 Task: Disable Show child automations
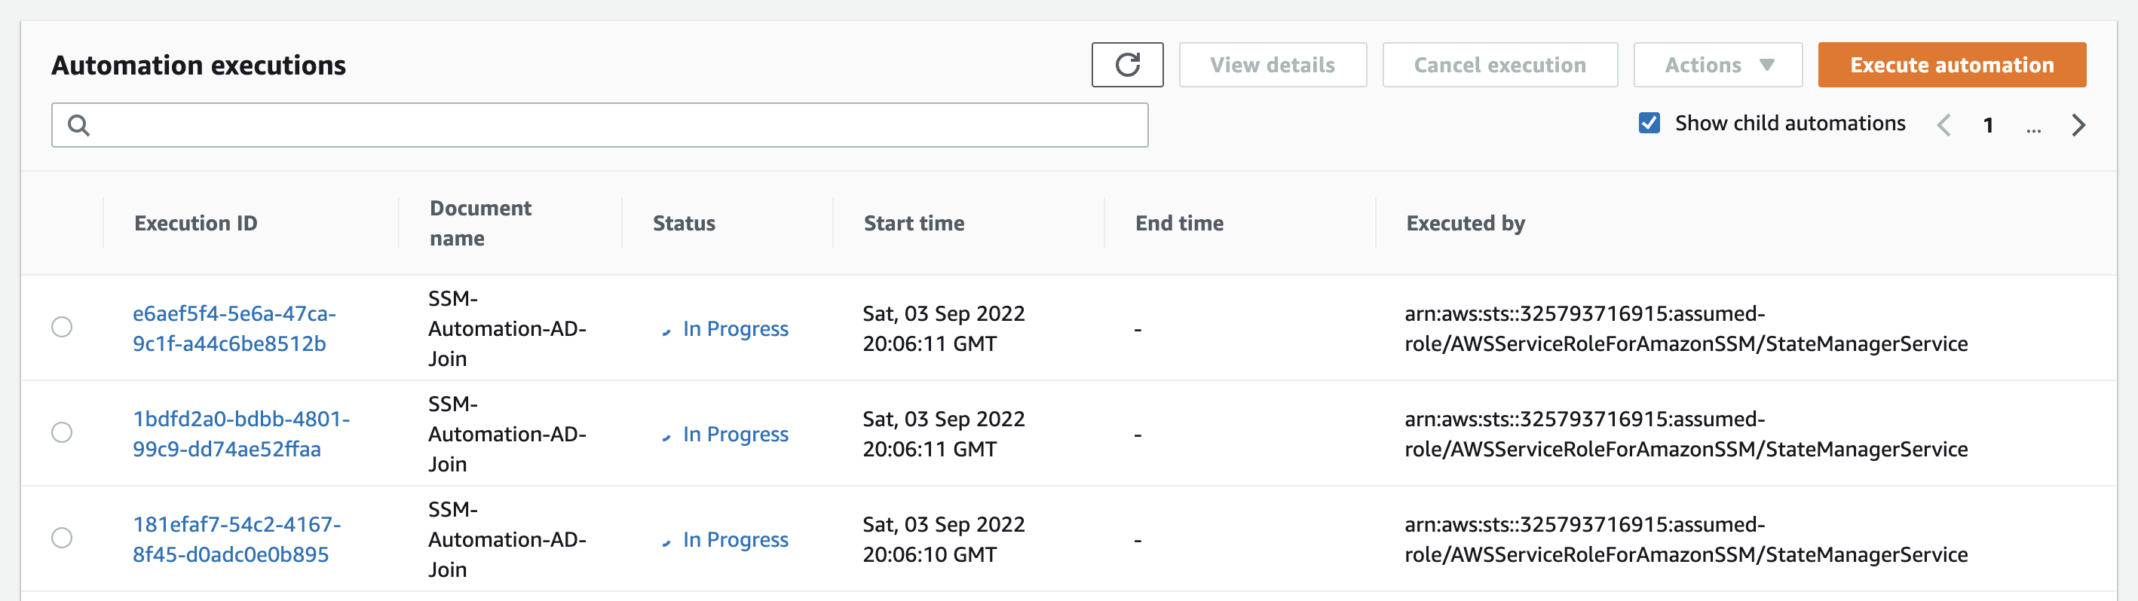tap(1649, 123)
